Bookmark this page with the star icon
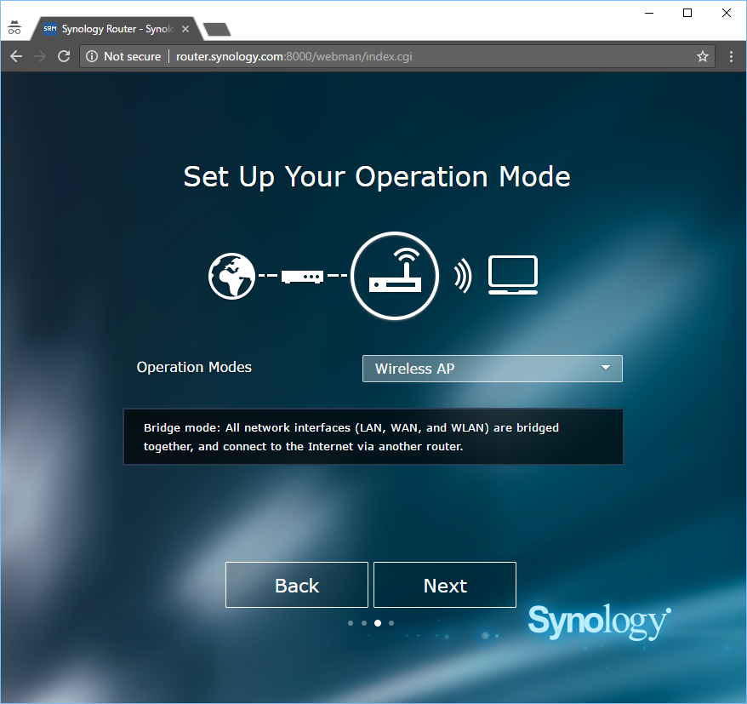Screen dimensions: 747x704 [x=702, y=57]
